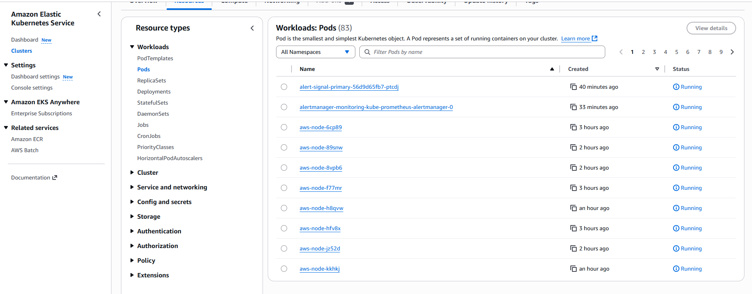Select StatefulSets resource type
The width and height of the screenshot is (752, 294).
[152, 103]
